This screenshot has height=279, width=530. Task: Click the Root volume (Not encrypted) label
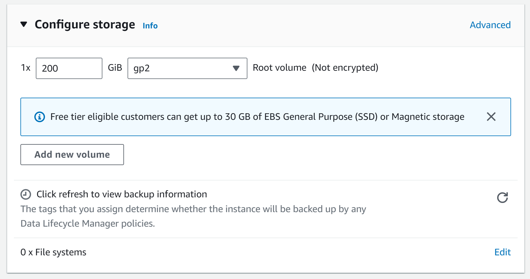[x=316, y=67]
